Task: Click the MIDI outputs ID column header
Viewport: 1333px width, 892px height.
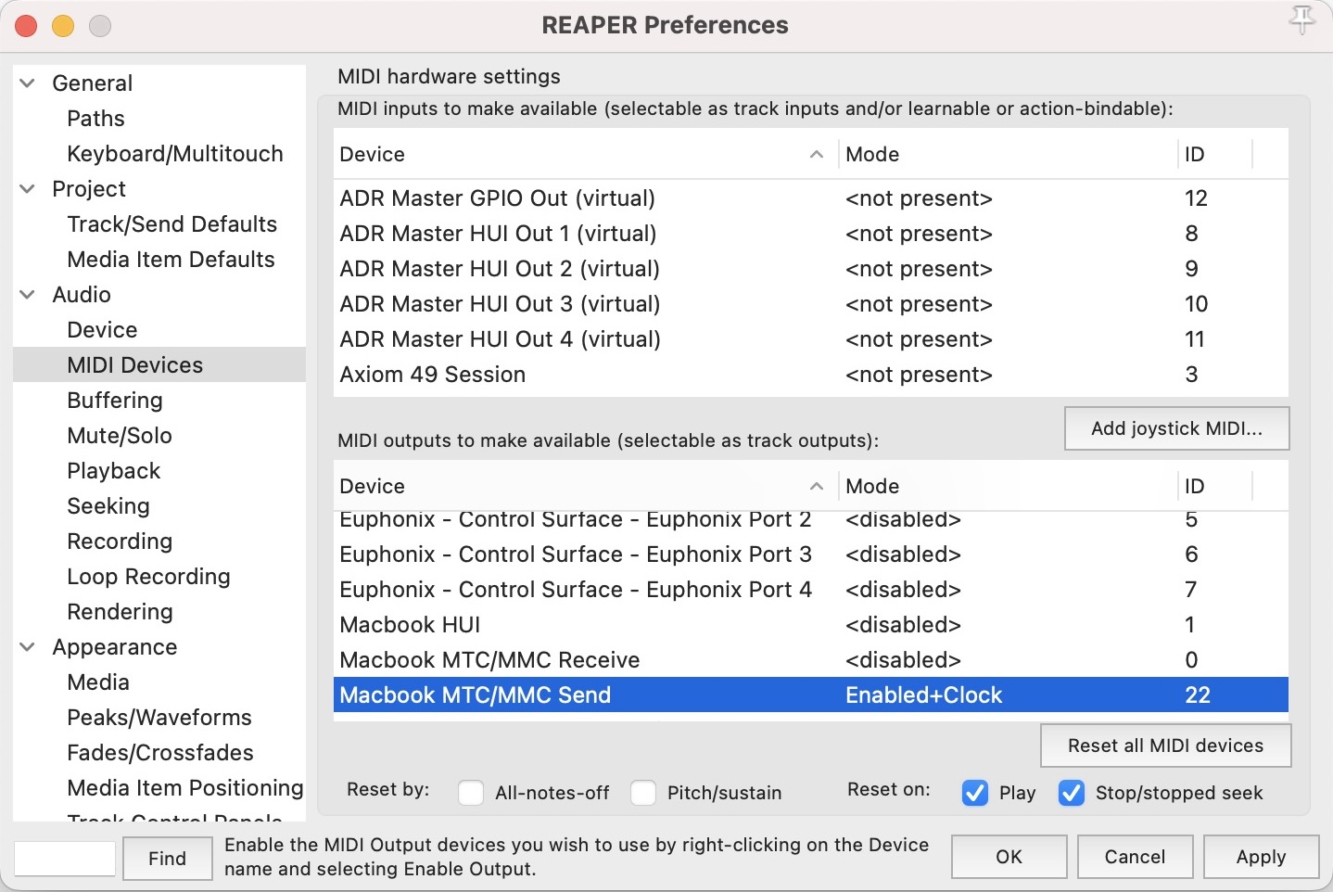Action: click(1215, 486)
